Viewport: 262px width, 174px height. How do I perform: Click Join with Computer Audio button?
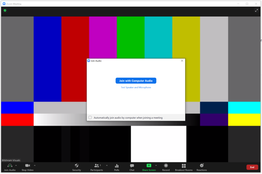(136, 81)
